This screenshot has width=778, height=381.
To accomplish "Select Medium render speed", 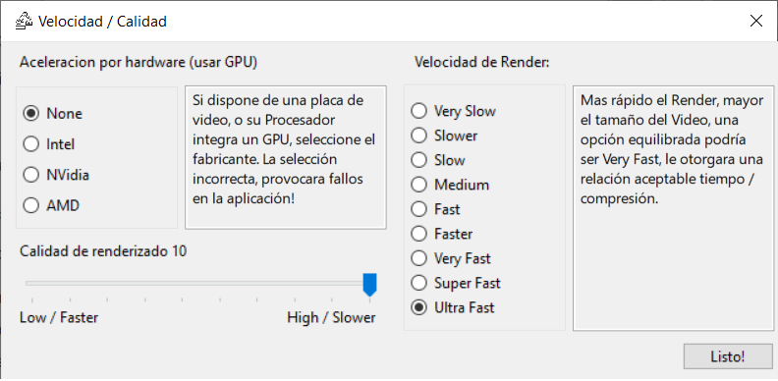I will click(x=450, y=185).
